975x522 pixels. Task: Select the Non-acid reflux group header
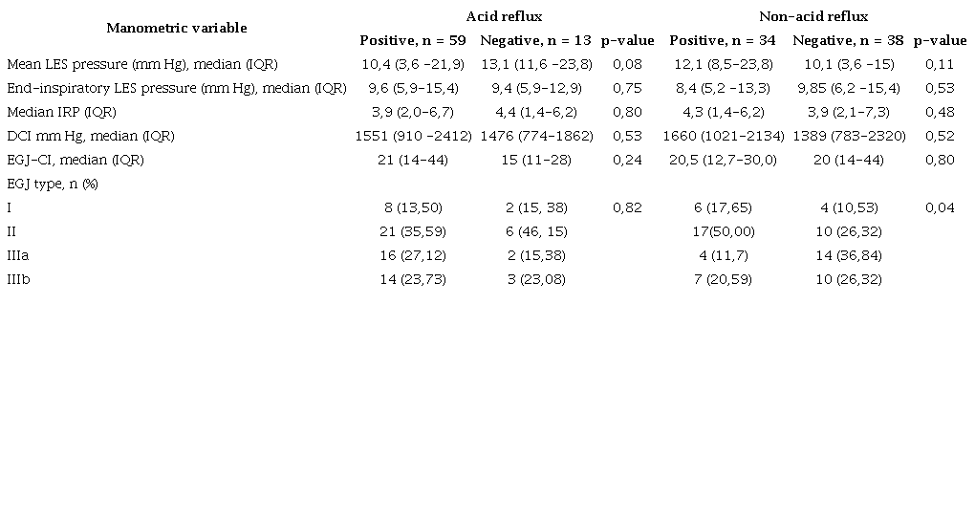click(x=812, y=16)
